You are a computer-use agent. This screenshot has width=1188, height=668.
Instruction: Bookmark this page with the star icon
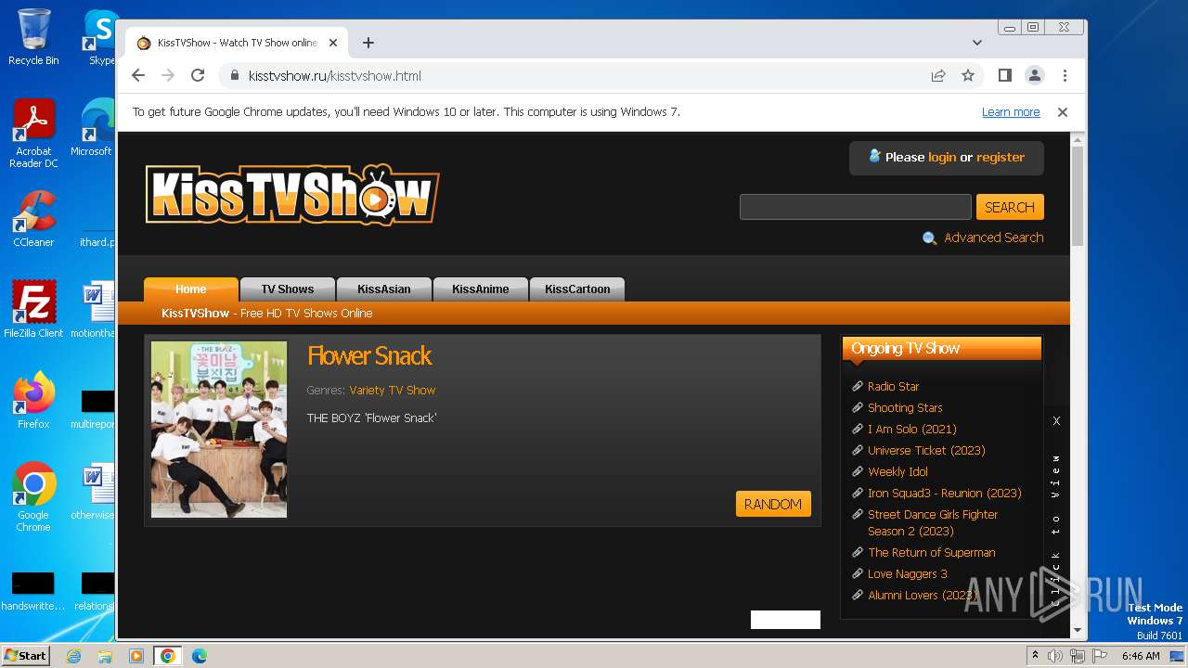(968, 75)
